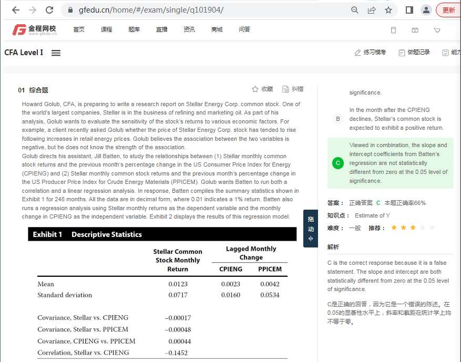Select answer option B

click(338, 119)
